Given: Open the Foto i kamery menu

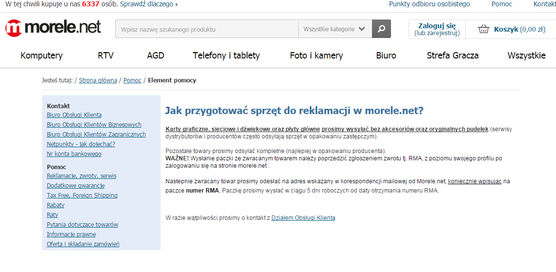Looking at the screenshot, I should click(316, 56).
